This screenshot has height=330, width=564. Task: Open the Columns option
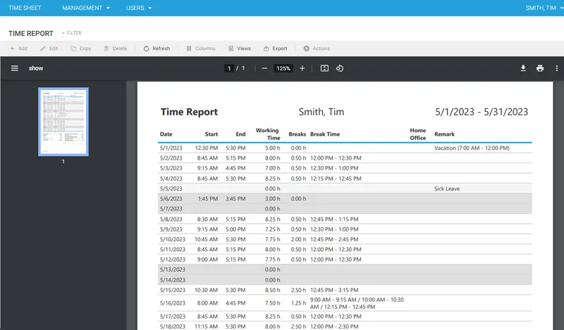[x=201, y=49]
